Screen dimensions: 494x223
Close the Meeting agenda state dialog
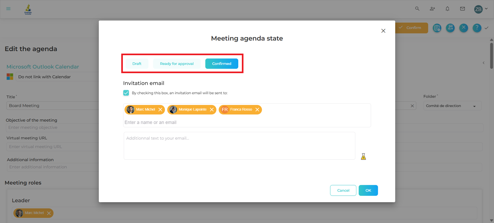click(383, 31)
